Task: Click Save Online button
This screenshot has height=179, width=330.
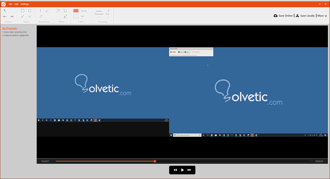Action: pyautogui.click(x=283, y=16)
